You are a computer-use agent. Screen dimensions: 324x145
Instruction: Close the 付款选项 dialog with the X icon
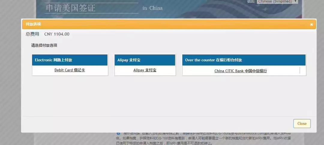coord(311,24)
